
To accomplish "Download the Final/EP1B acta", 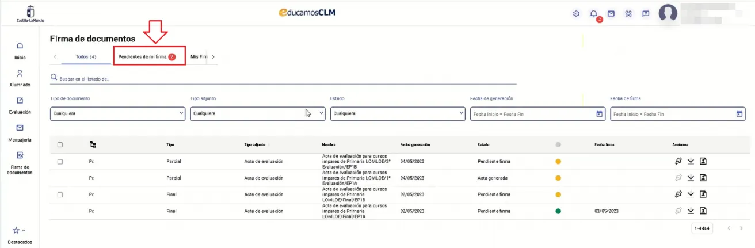I will pos(691,194).
